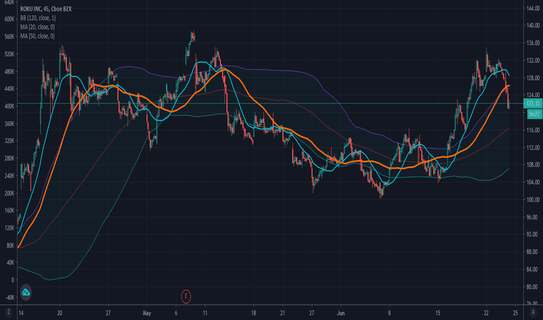Click the 600K volume axis label

click(9, 19)
